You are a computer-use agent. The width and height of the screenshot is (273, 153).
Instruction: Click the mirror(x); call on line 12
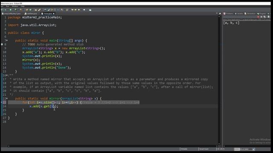(x=31, y=60)
